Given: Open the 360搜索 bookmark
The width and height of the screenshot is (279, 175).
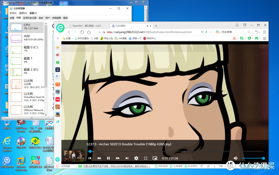Looking at the screenshot, I should (121, 39).
